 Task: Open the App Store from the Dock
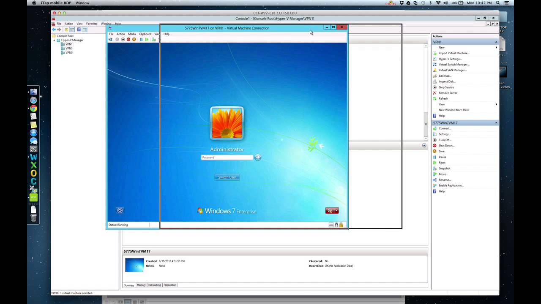click(33, 133)
